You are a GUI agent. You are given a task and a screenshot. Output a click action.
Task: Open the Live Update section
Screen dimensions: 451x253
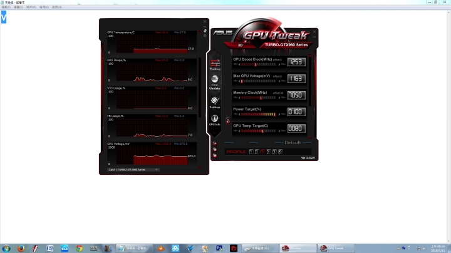pos(215,82)
